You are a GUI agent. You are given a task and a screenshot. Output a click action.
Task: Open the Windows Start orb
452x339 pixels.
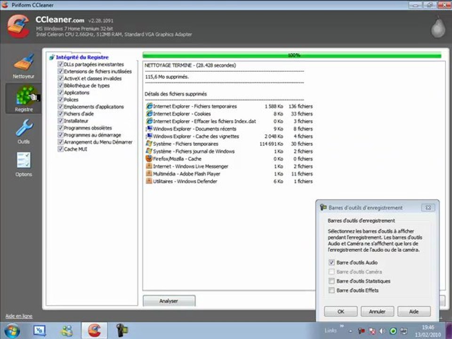pyautogui.click(x=12, y=331)
